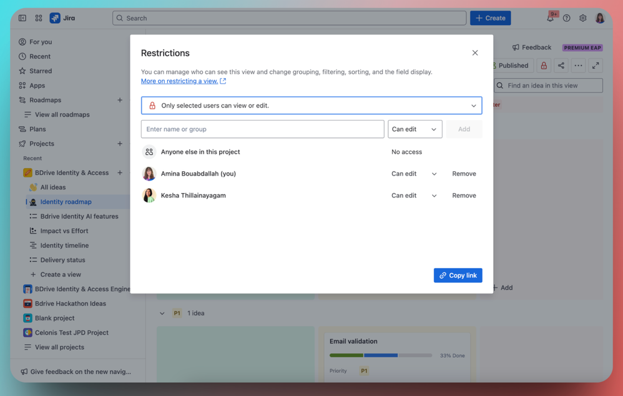Select the Identity roadmap view

click(66, 202)
